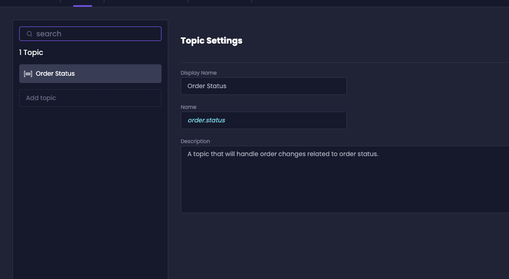Click the Display Name input field

pyautogui.click(x=264, y=86)
